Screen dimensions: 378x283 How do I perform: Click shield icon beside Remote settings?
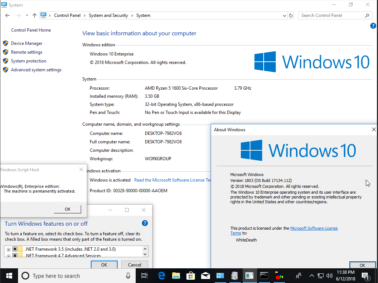[6, 52]
